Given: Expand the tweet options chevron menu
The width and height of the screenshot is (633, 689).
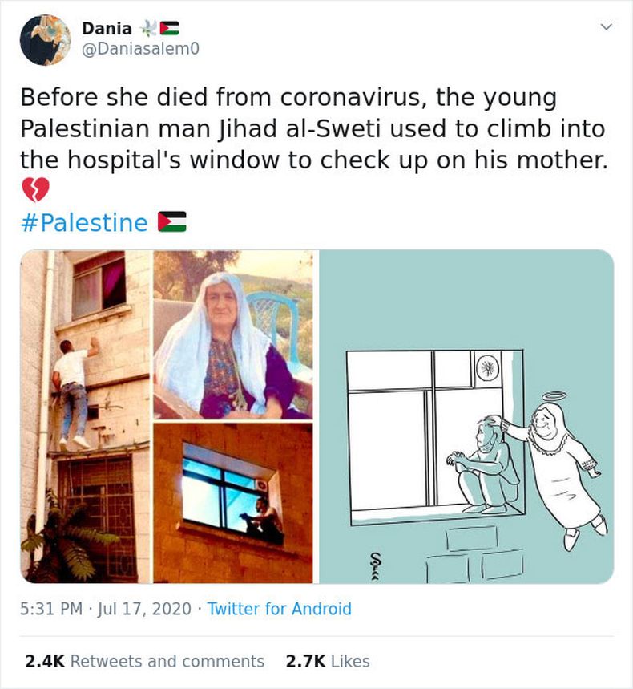Looking at the screenshot, I should pyautogui.click(x=607, y=27).
